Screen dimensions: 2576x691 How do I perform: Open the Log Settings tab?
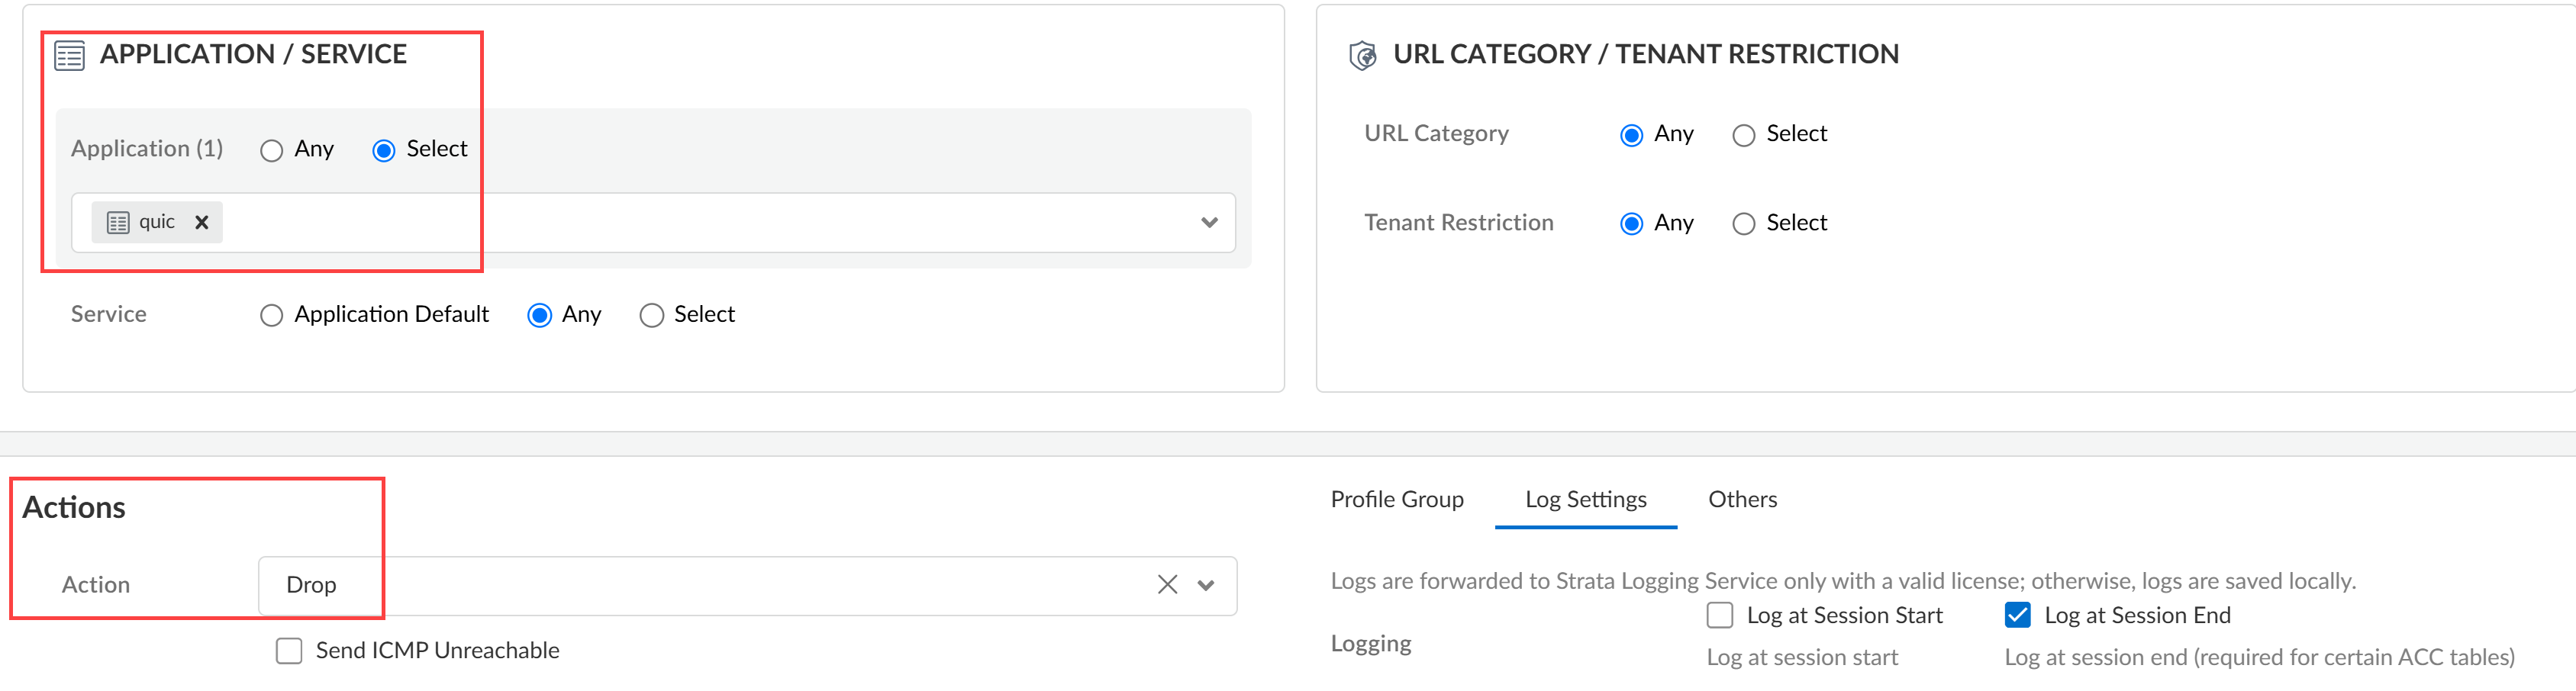[1585, 500]
